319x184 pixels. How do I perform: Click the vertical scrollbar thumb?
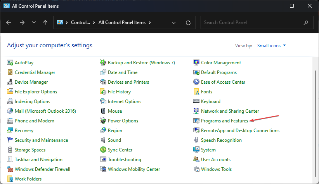316,124
